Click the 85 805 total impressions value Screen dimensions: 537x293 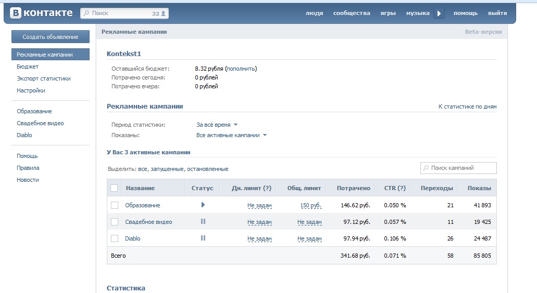pos(482,256)
